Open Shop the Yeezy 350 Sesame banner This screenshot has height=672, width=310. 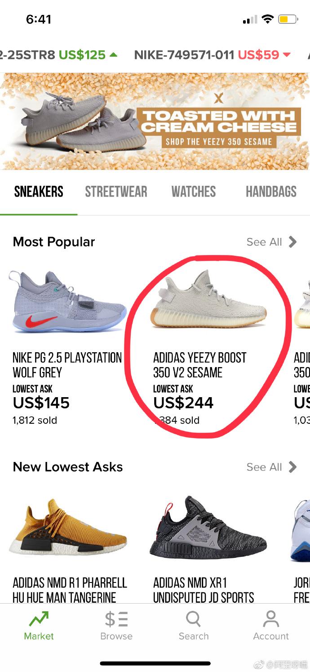[219, 142]
